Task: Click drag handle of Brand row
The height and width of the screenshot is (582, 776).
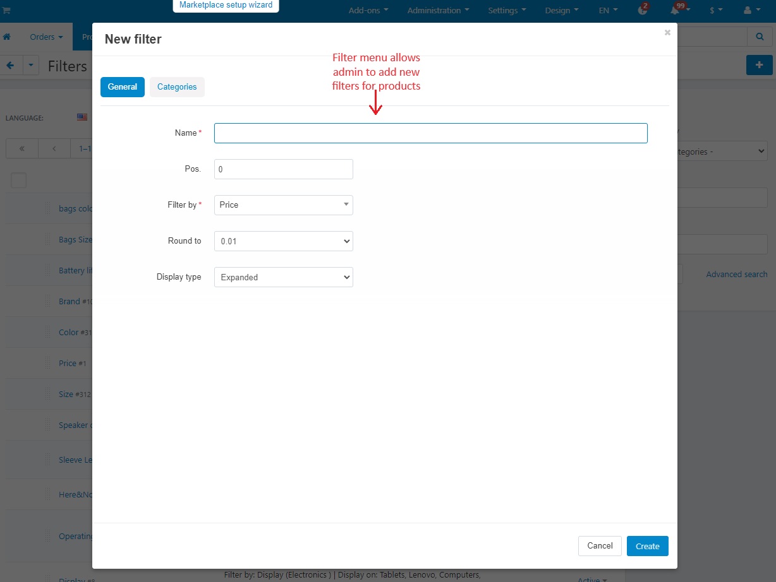Action: pyautogui.click(x=47, y=301)
